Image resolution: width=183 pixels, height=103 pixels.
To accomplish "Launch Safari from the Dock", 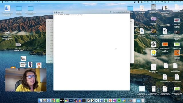I will tap(49, 100).
